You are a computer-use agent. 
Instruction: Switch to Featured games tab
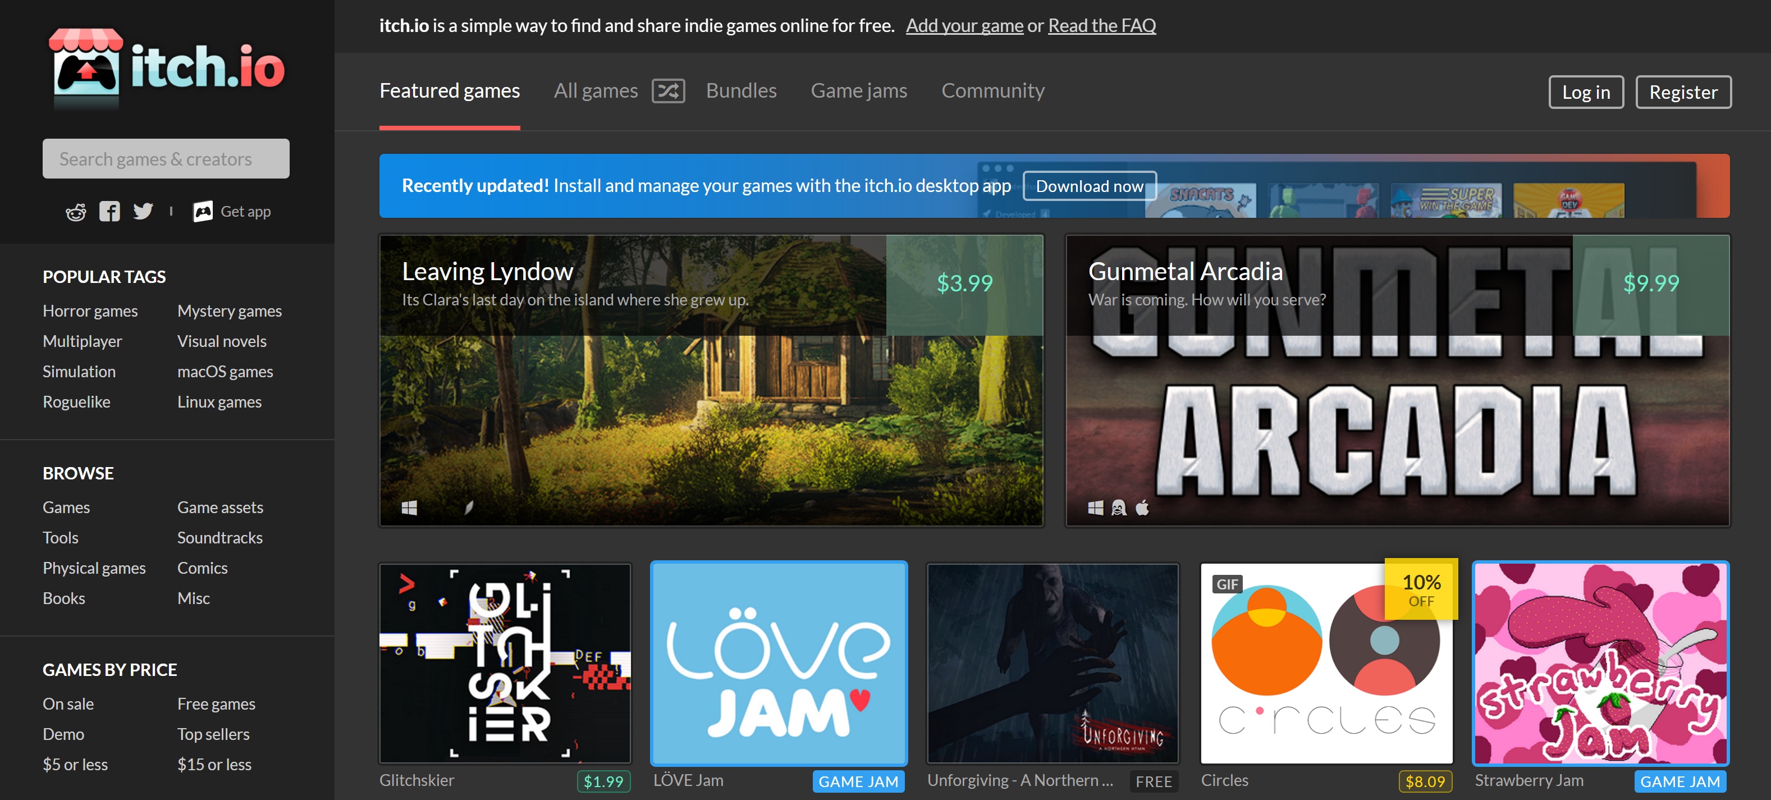[x=450, y=91]
